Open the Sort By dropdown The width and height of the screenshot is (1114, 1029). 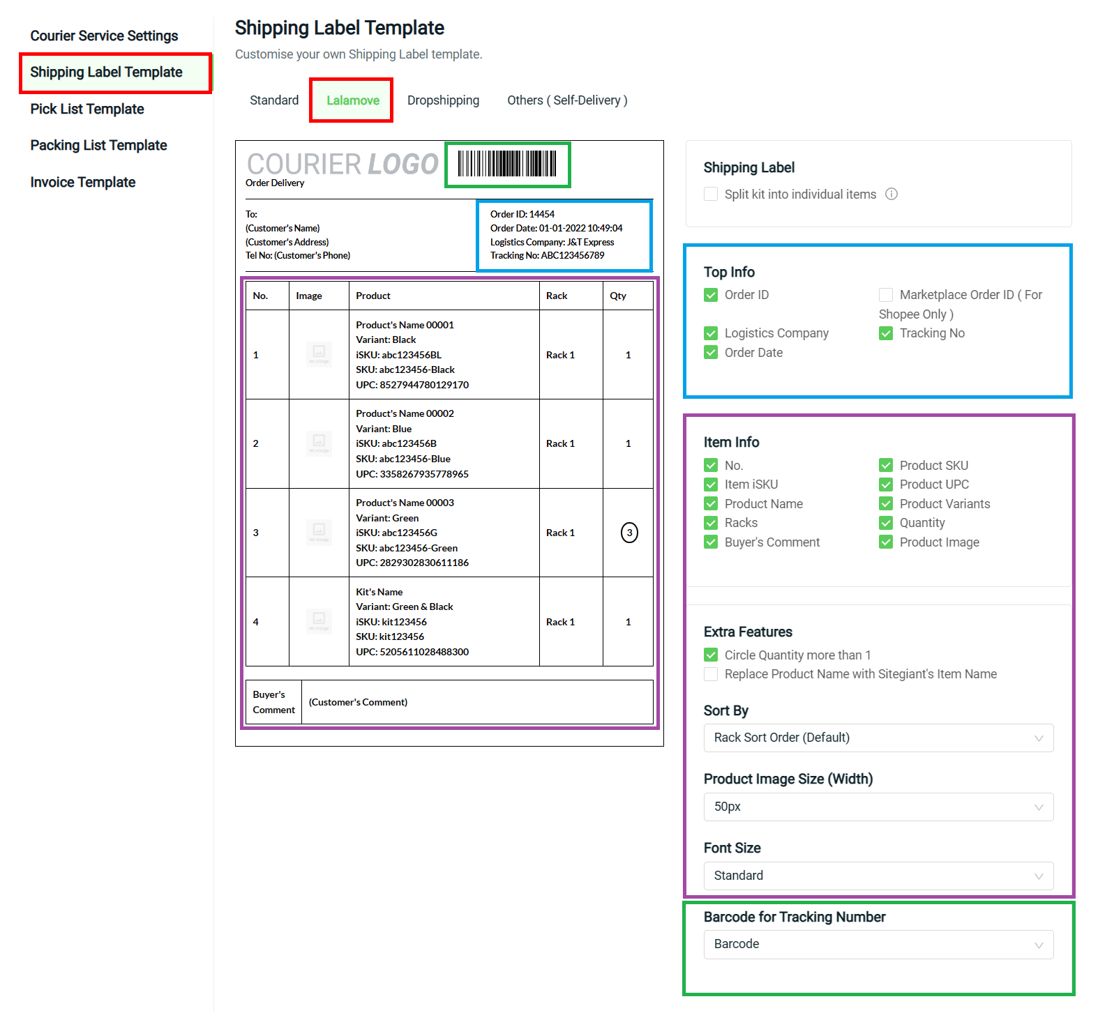pyautogui.click(x=878, y=738)
